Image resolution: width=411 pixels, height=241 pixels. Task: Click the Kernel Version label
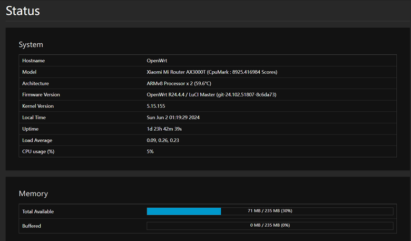pyautogui.click(x=38, y=106)
